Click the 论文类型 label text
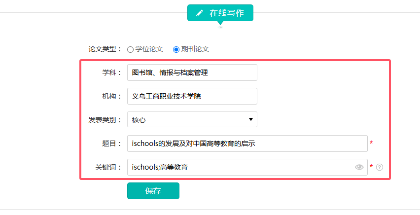 tap(105, 49)
